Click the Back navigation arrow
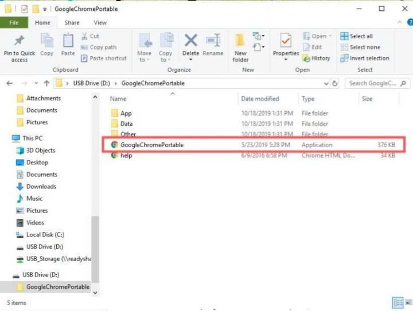413x311 pixels. (x=10, y=84)
